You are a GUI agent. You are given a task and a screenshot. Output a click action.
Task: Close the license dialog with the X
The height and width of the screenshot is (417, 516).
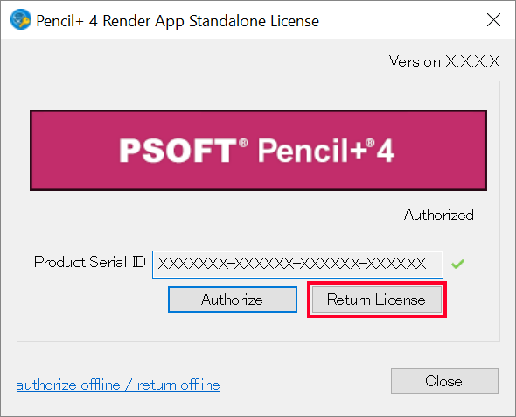pyautogui.click(x=493, y=20)
